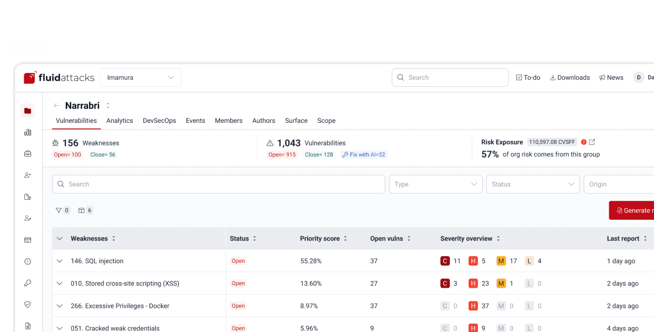Screen dimensions: 654x332
Task: Click the Generate report red button
Action: 631,210
